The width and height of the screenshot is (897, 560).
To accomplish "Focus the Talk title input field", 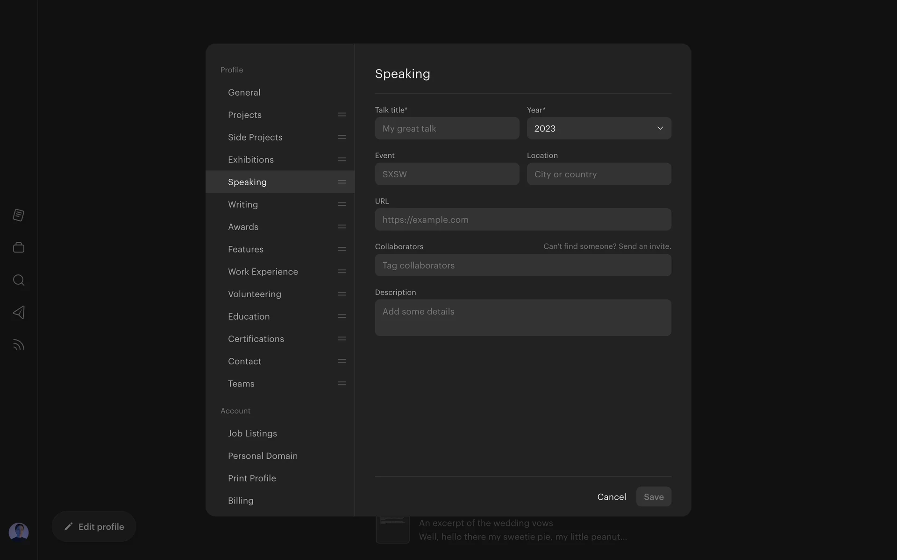I will [x=447, y=128].
